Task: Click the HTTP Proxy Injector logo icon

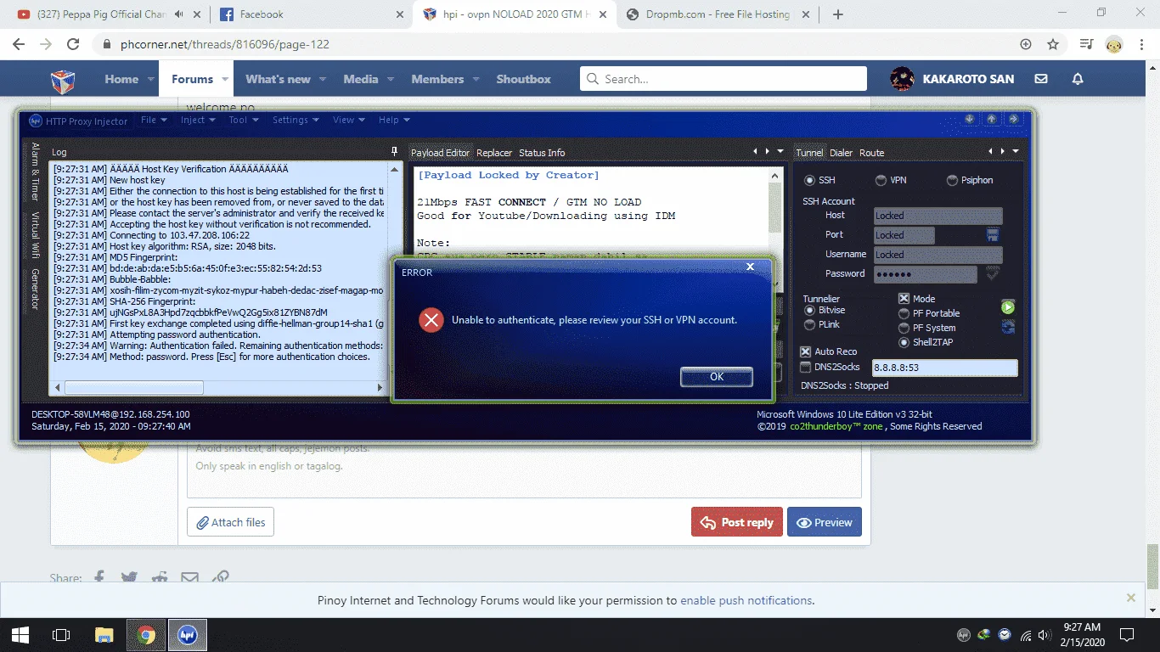Action: click(x=35, y=121)
